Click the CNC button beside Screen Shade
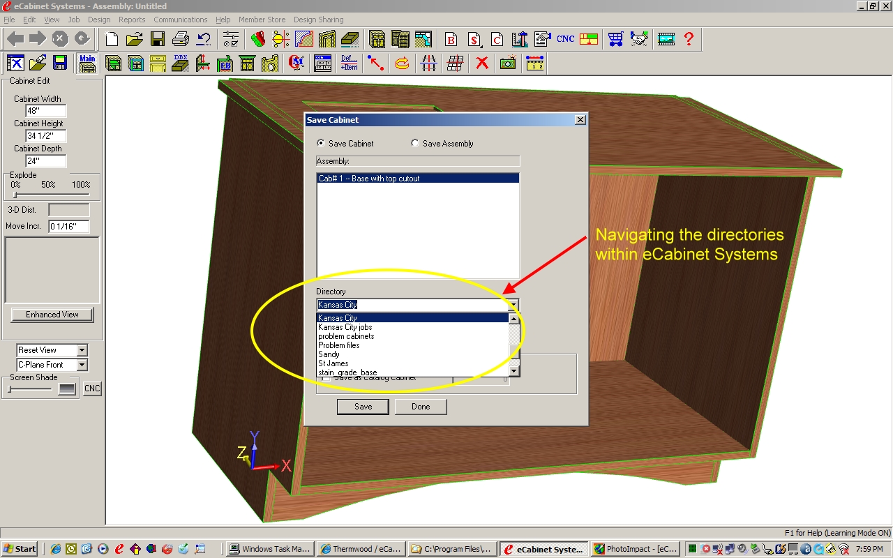 click(x=92, y=389)
